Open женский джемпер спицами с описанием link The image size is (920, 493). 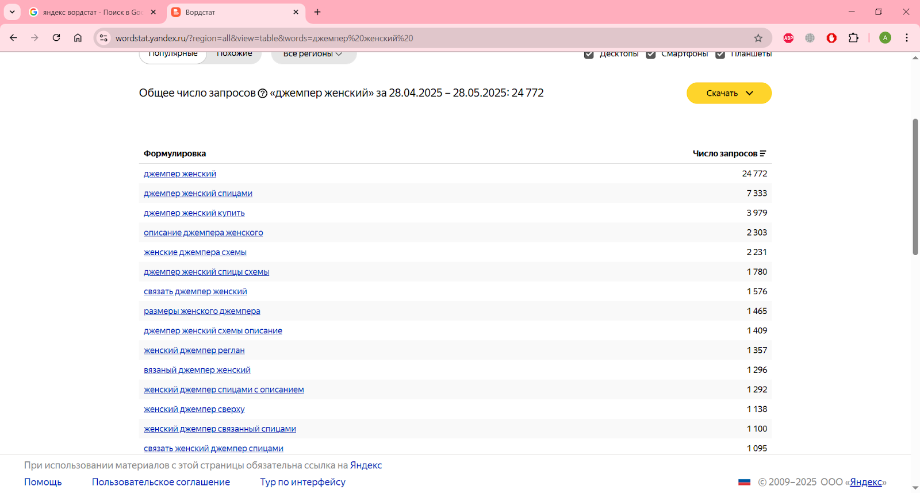click(224, 390)
